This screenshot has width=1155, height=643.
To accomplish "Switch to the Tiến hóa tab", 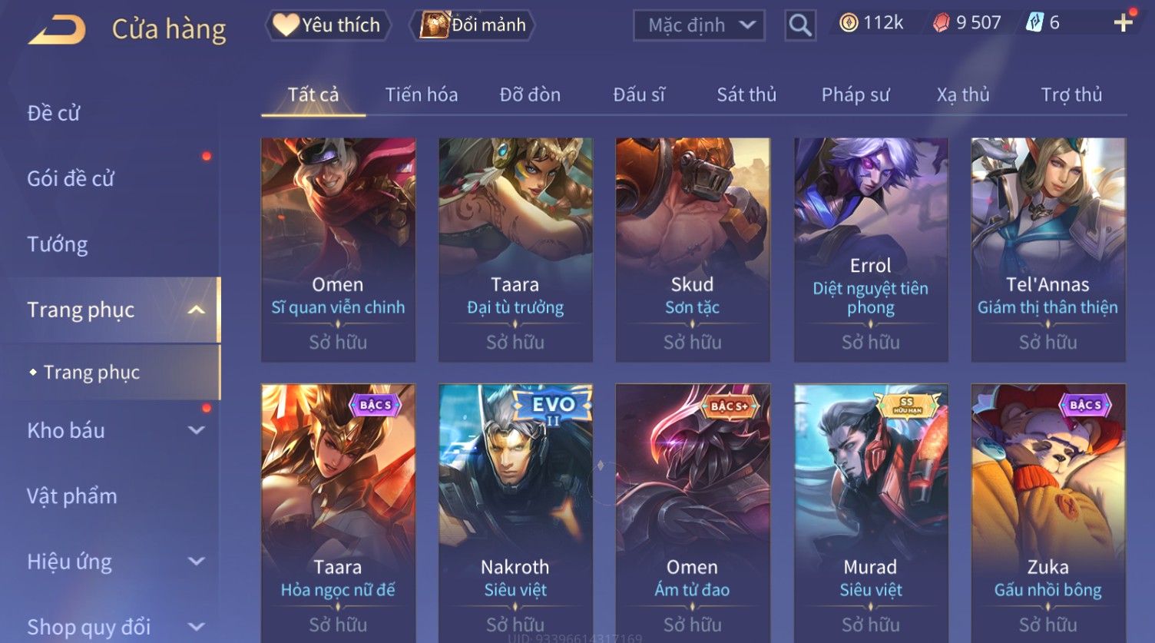I will [422, 94].
